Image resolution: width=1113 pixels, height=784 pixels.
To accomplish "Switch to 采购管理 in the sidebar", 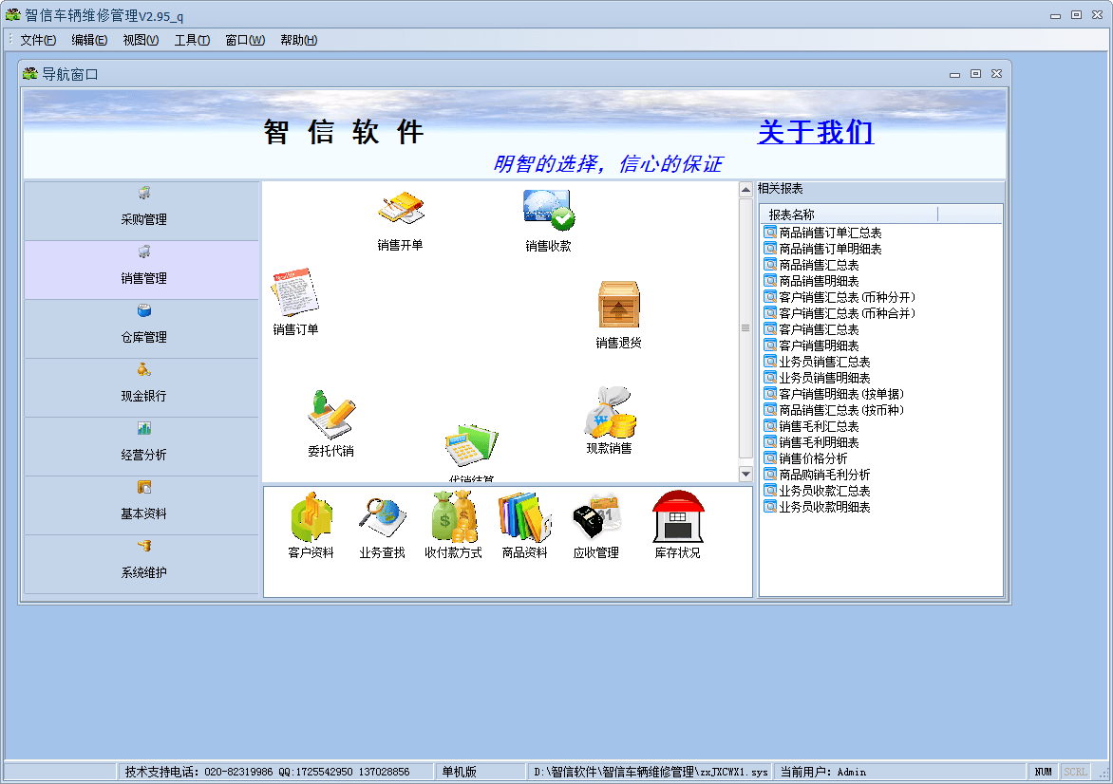I will [x=142, y=211].
